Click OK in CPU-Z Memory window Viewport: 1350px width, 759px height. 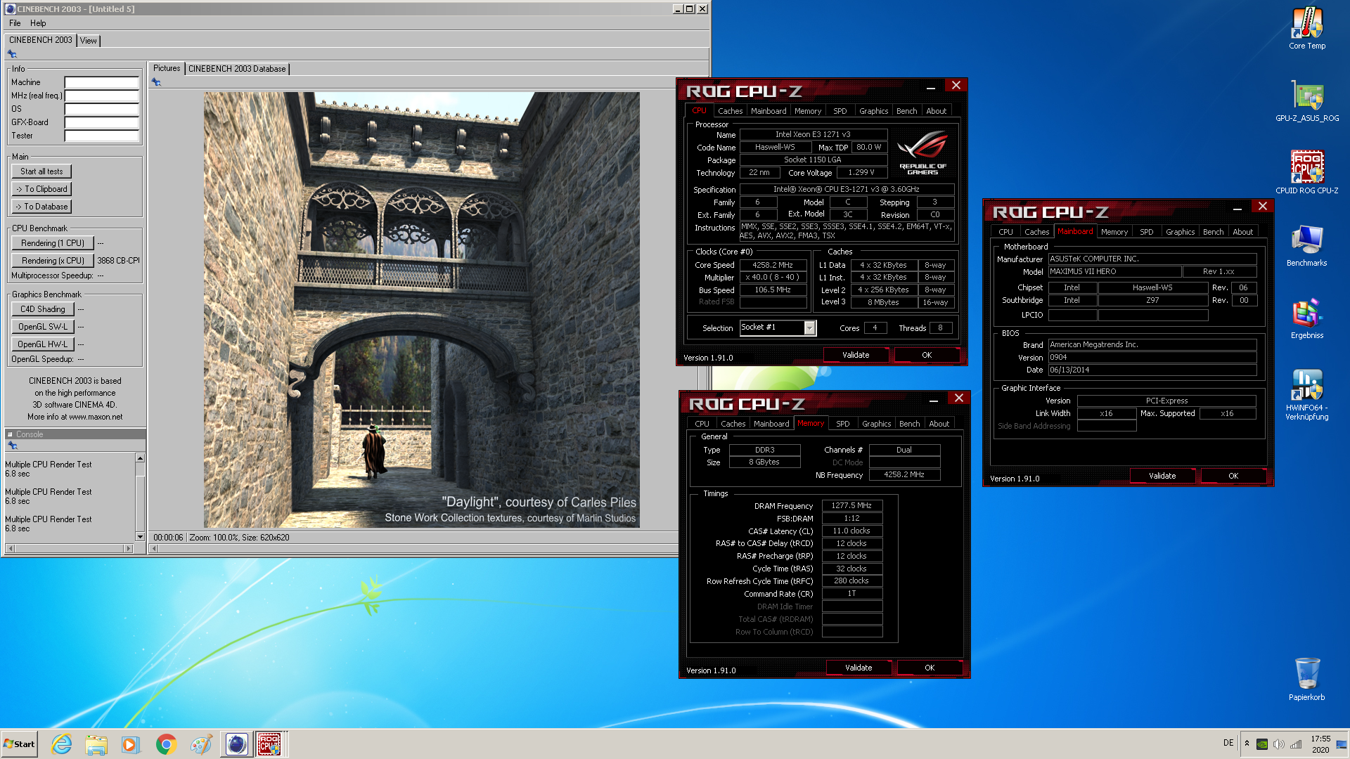(930, 668)
